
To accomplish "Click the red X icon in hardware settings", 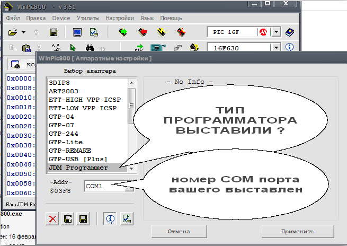I will [x=52, y=219].
